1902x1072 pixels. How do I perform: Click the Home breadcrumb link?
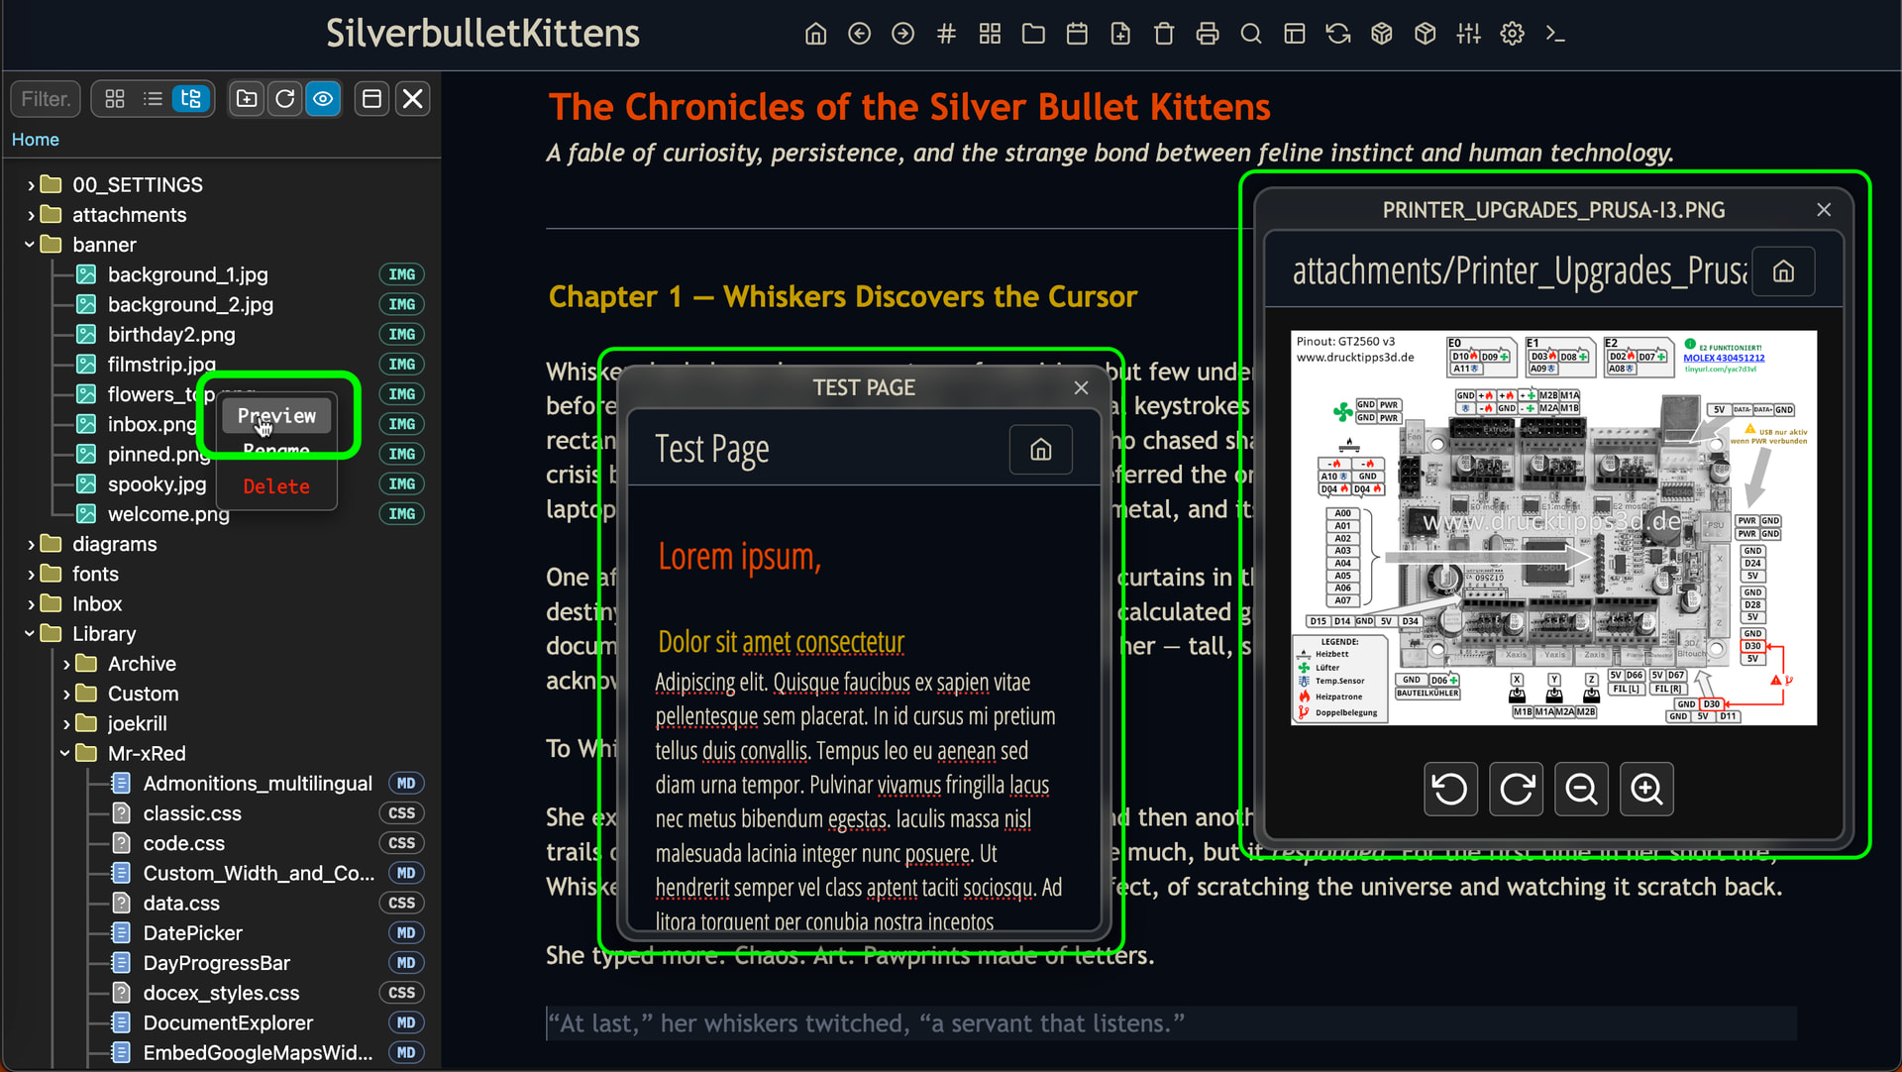click(x=35, y=140)
